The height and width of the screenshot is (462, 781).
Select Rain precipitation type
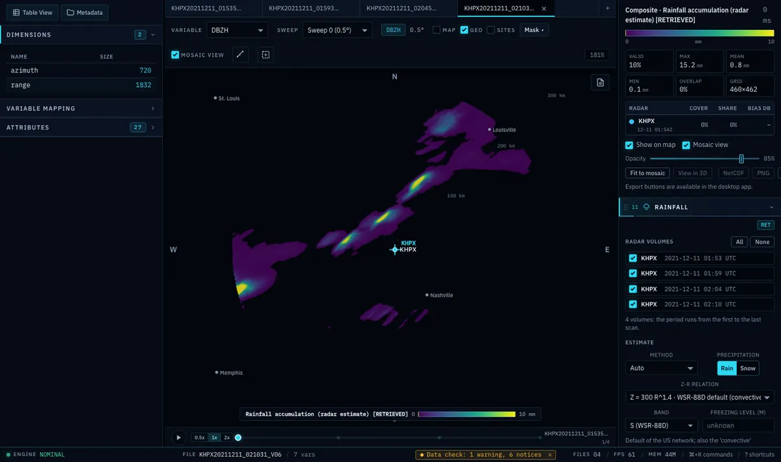pyautogui.click(x=727, y=368)
